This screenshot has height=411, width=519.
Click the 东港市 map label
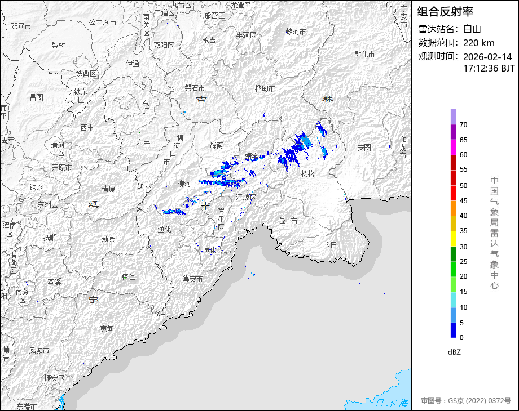tap(27, 406)
